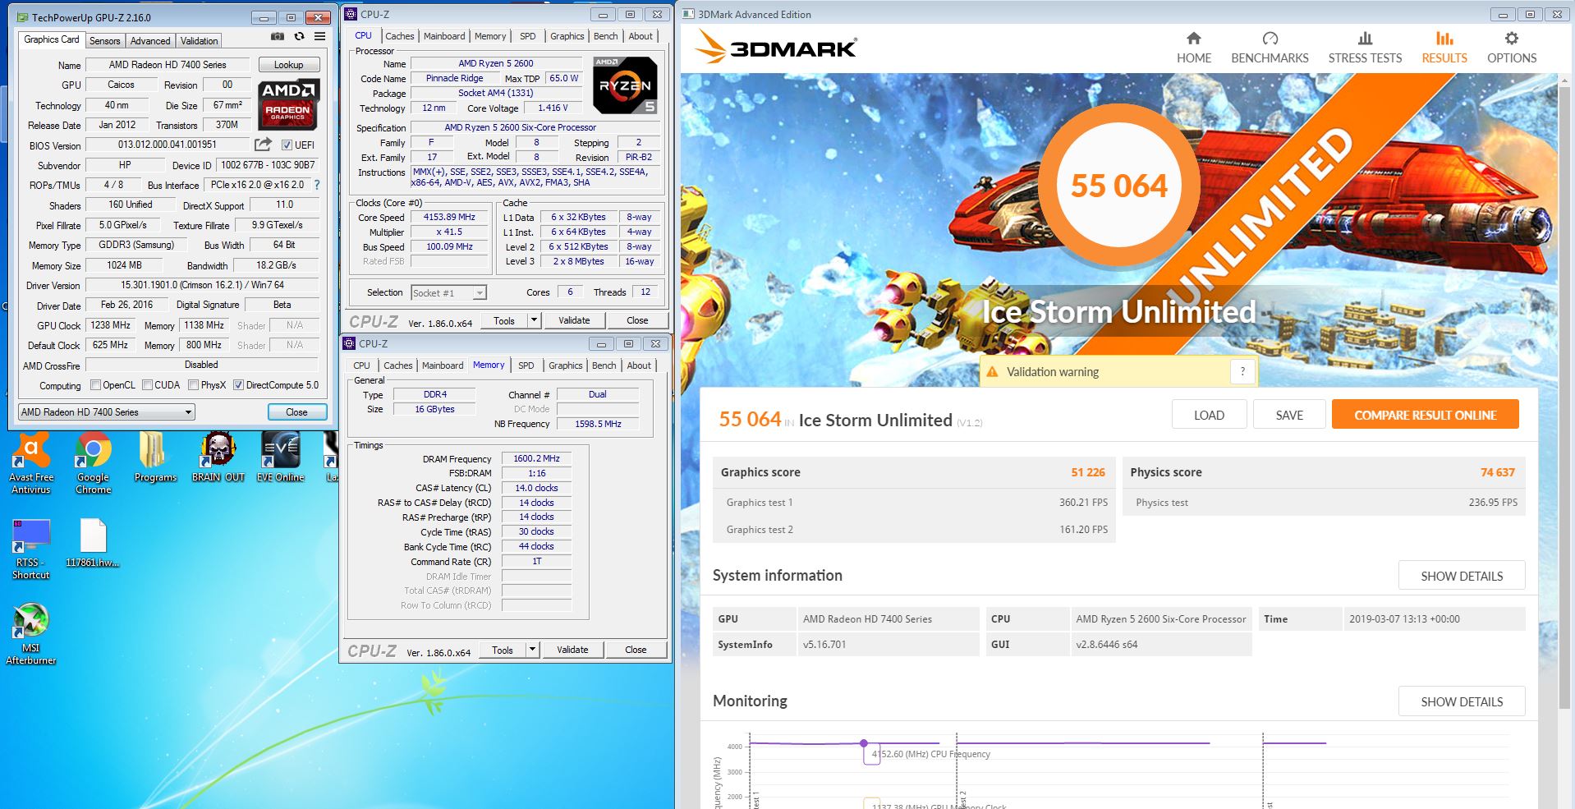Viewport: 1575px width, 809px height.
Task: Open the Programs folder icon
Action: 155,458
